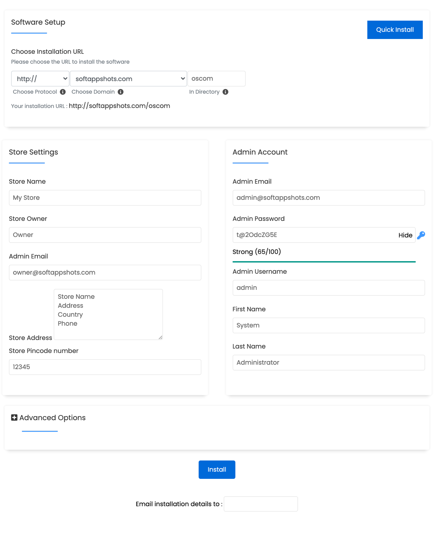This screenshot has height=538, width=434.
Task: Click the plus icon beside Advanced Options
Action: point(14,418)
